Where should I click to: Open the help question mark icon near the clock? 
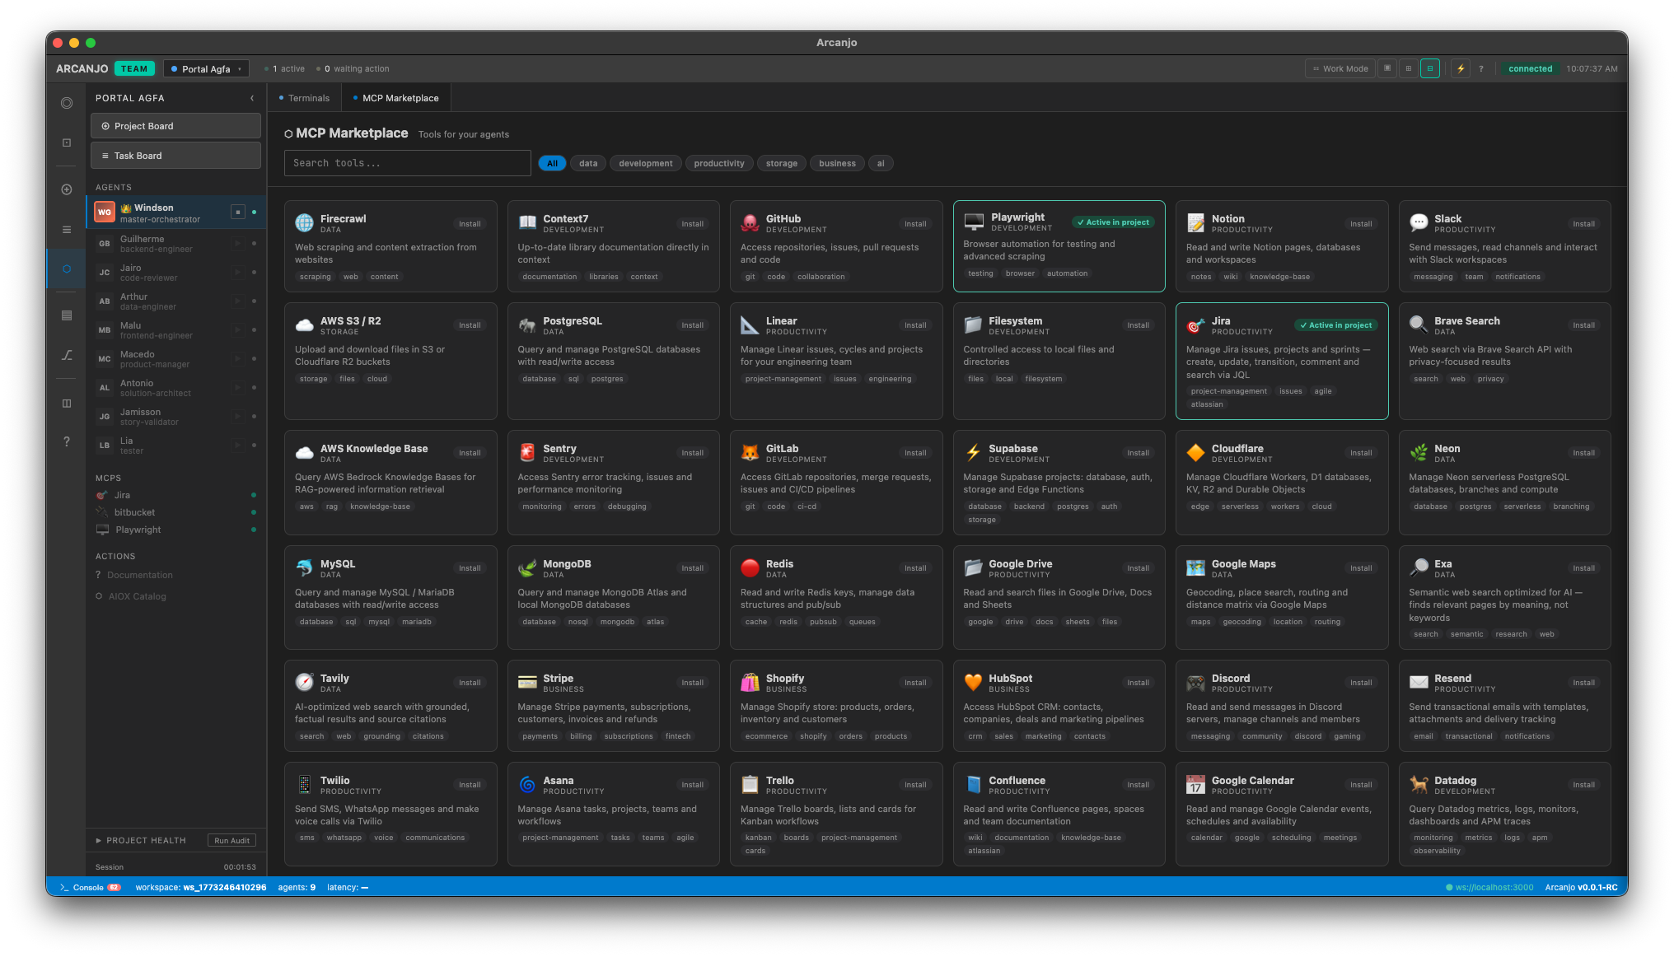[x=1482, y=68]
